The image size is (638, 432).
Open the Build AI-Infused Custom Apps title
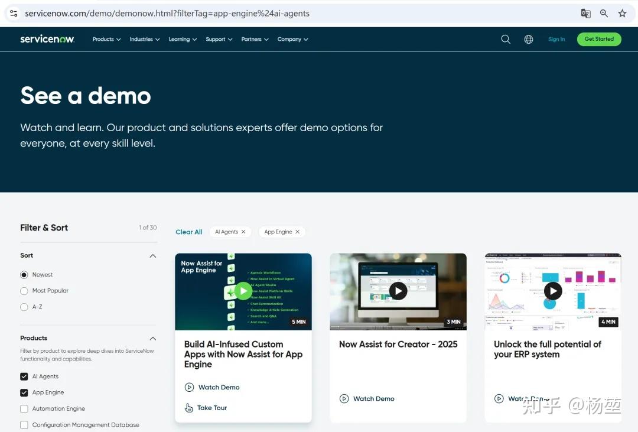[243, 354]
